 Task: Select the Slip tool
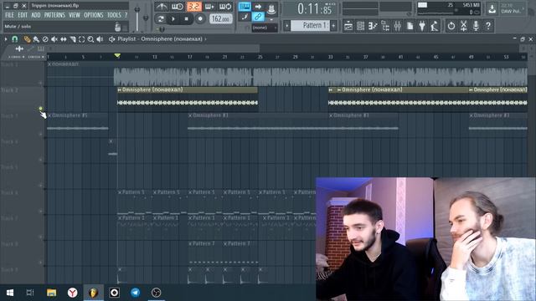[x=64, y=39]
